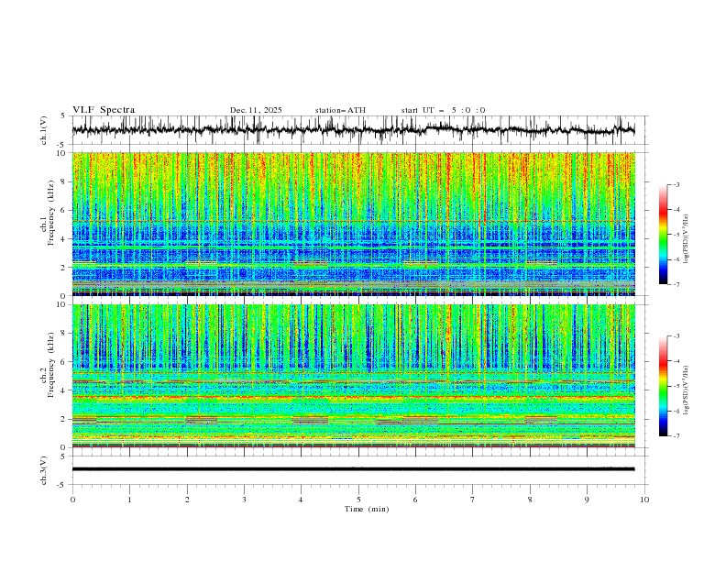Screen dimensions: 726x561
Task: Click the upper color bar 'log(PSD)(V²/Hz)' label
Action: 687,239
